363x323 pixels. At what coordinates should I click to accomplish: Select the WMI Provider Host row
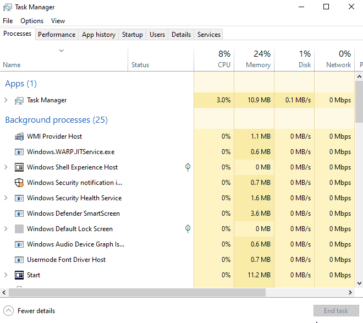coord(177,136)
